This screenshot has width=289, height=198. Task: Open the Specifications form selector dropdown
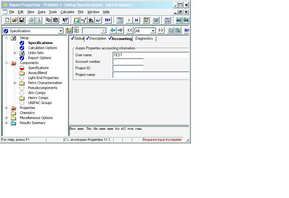click(x=61, y=31)
